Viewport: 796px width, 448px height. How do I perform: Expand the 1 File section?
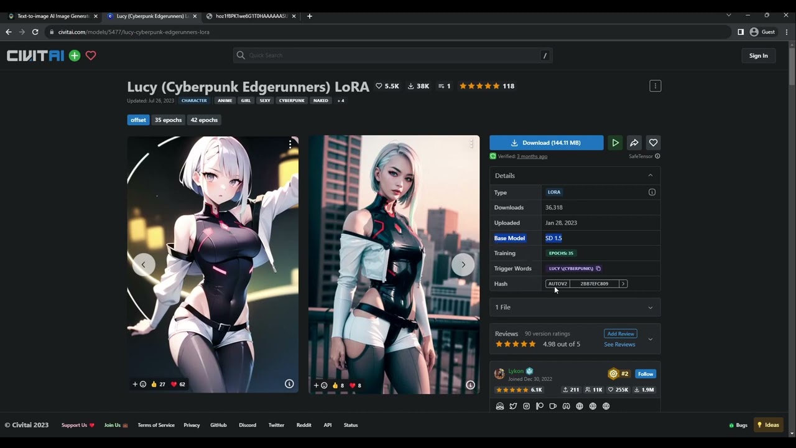[x=650, y=307]
